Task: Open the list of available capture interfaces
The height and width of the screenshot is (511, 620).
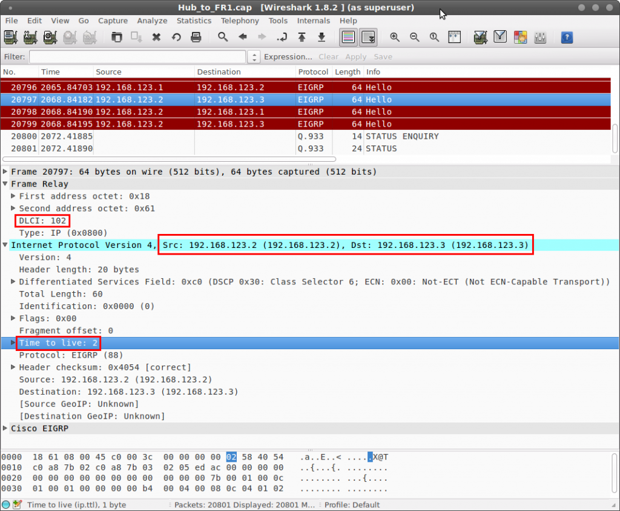Action: click(10, 38)
